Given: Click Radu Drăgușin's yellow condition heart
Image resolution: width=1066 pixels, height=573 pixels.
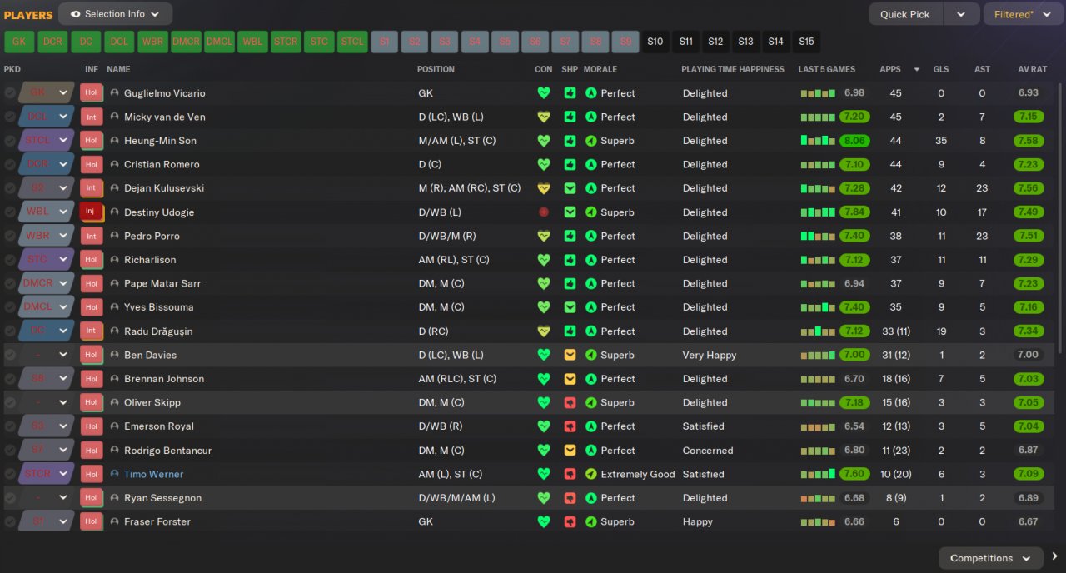Looking at the screenshot, I should click(x=544, y=331).
